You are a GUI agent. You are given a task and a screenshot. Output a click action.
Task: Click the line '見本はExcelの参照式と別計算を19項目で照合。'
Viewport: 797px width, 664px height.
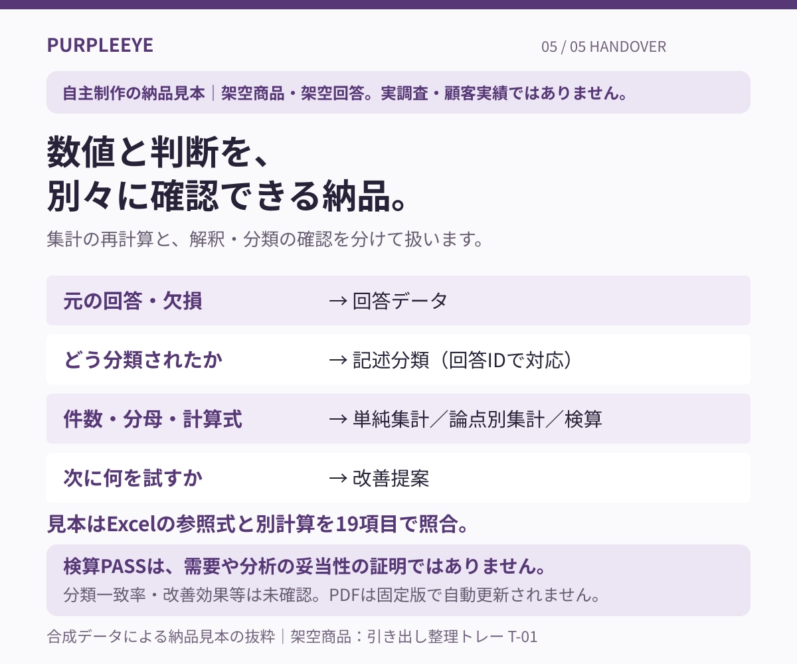(259, 525)
